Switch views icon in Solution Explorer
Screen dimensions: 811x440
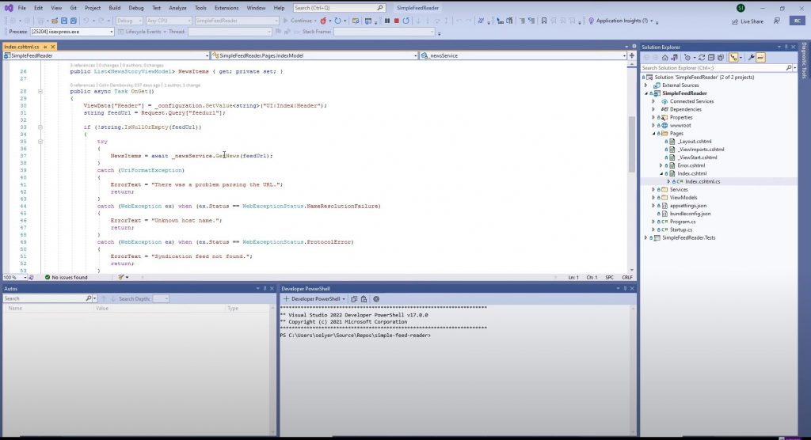[x=675, y=58]
